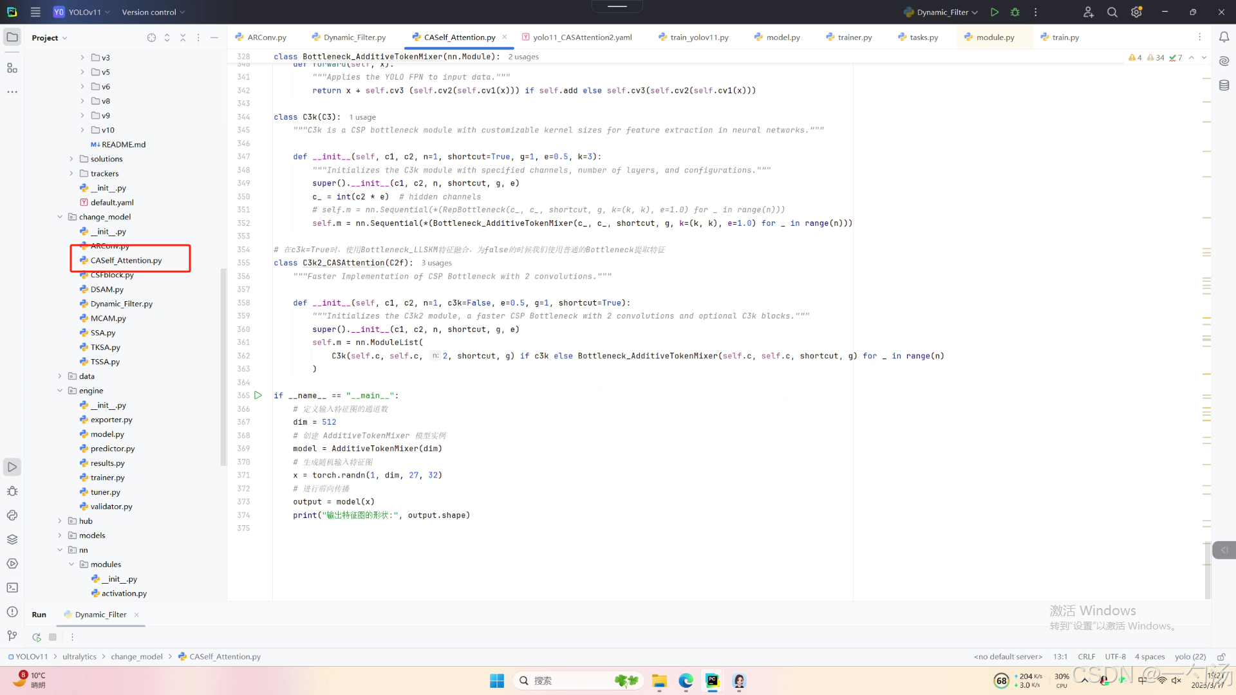Viewport: 1236px width, 695px height.
Task: Click the Debug bug icon in top toolbar
Action: click(x=1015, y=12)
